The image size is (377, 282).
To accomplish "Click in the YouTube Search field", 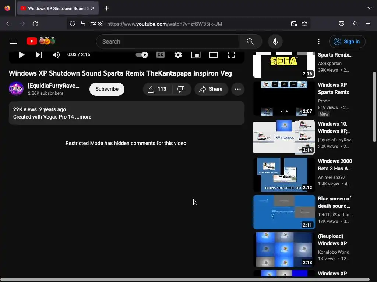I will click(168, 41).
